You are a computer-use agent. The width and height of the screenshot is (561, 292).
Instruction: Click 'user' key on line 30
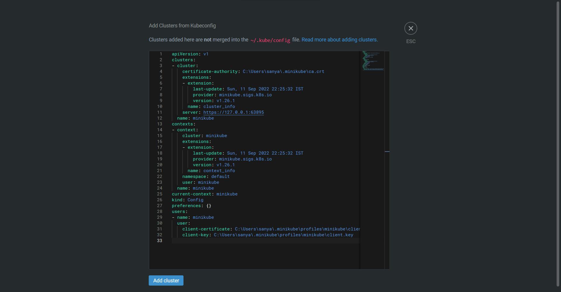pos(182,223)
